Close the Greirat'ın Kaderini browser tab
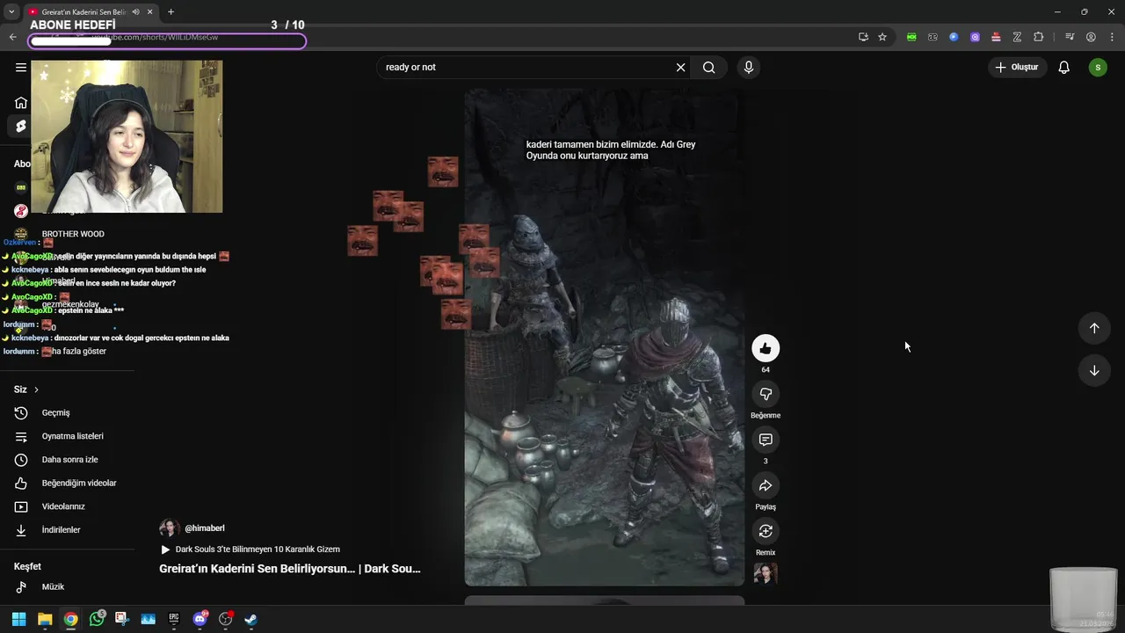Viewport: 1125px width, 633px height. click(150, 12)
